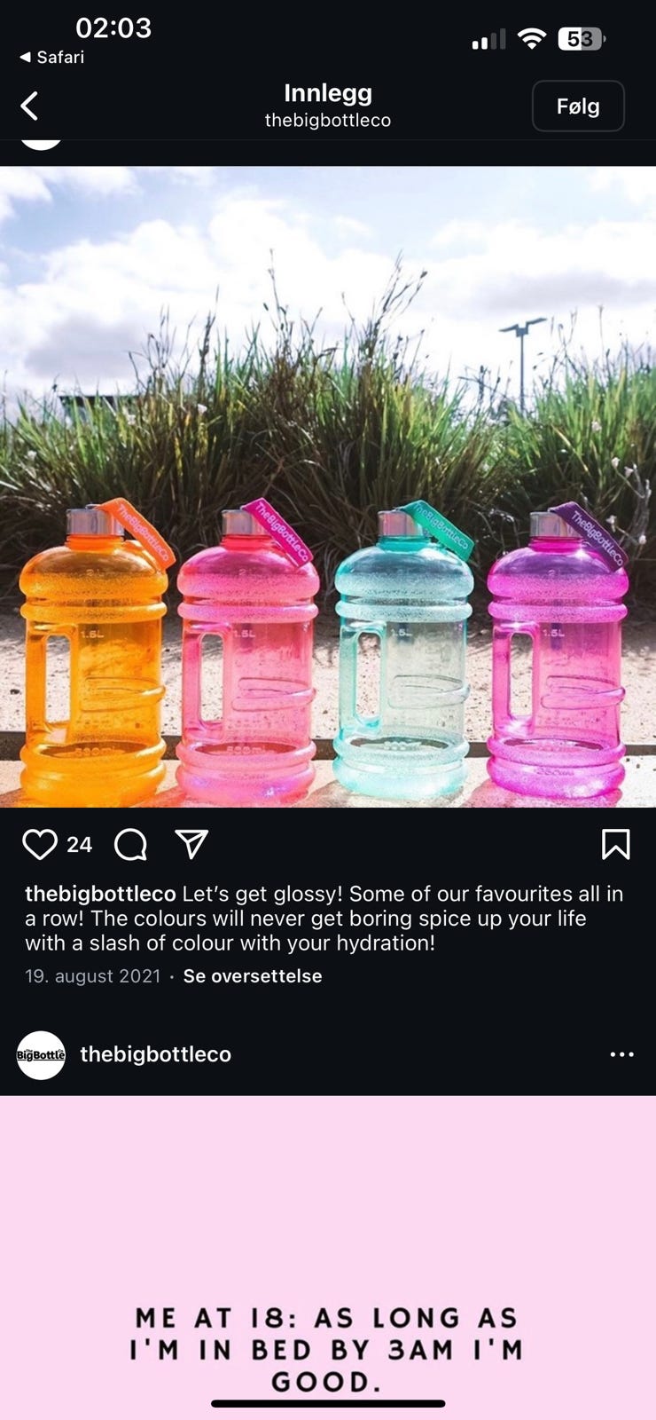
Task: Open the pink meme image post below
Action: coord(328,1258)
